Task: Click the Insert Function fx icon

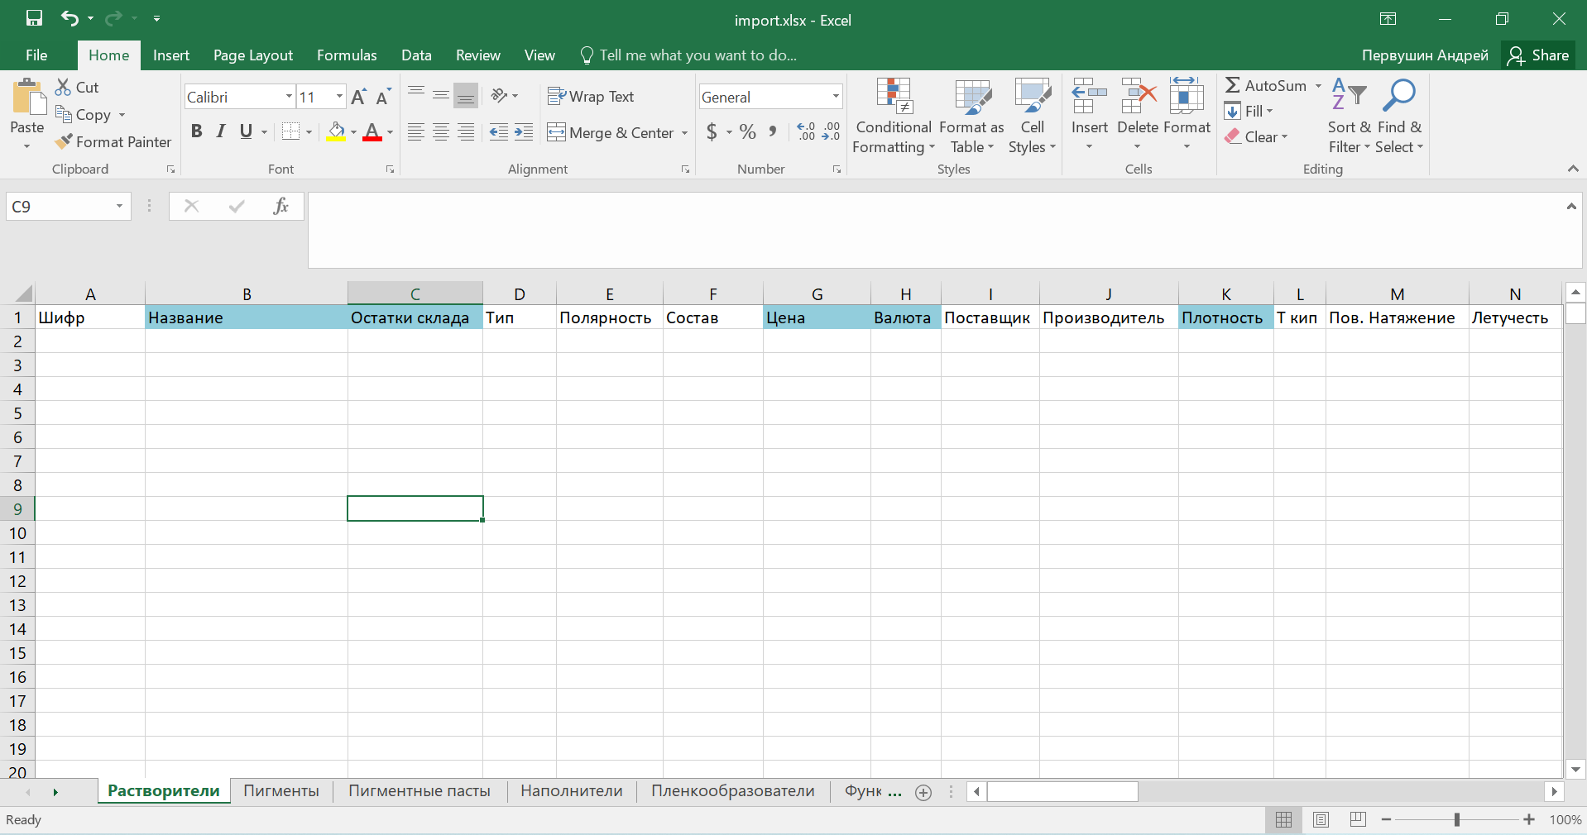Action: pyautogui.click(x=280, y=206)
